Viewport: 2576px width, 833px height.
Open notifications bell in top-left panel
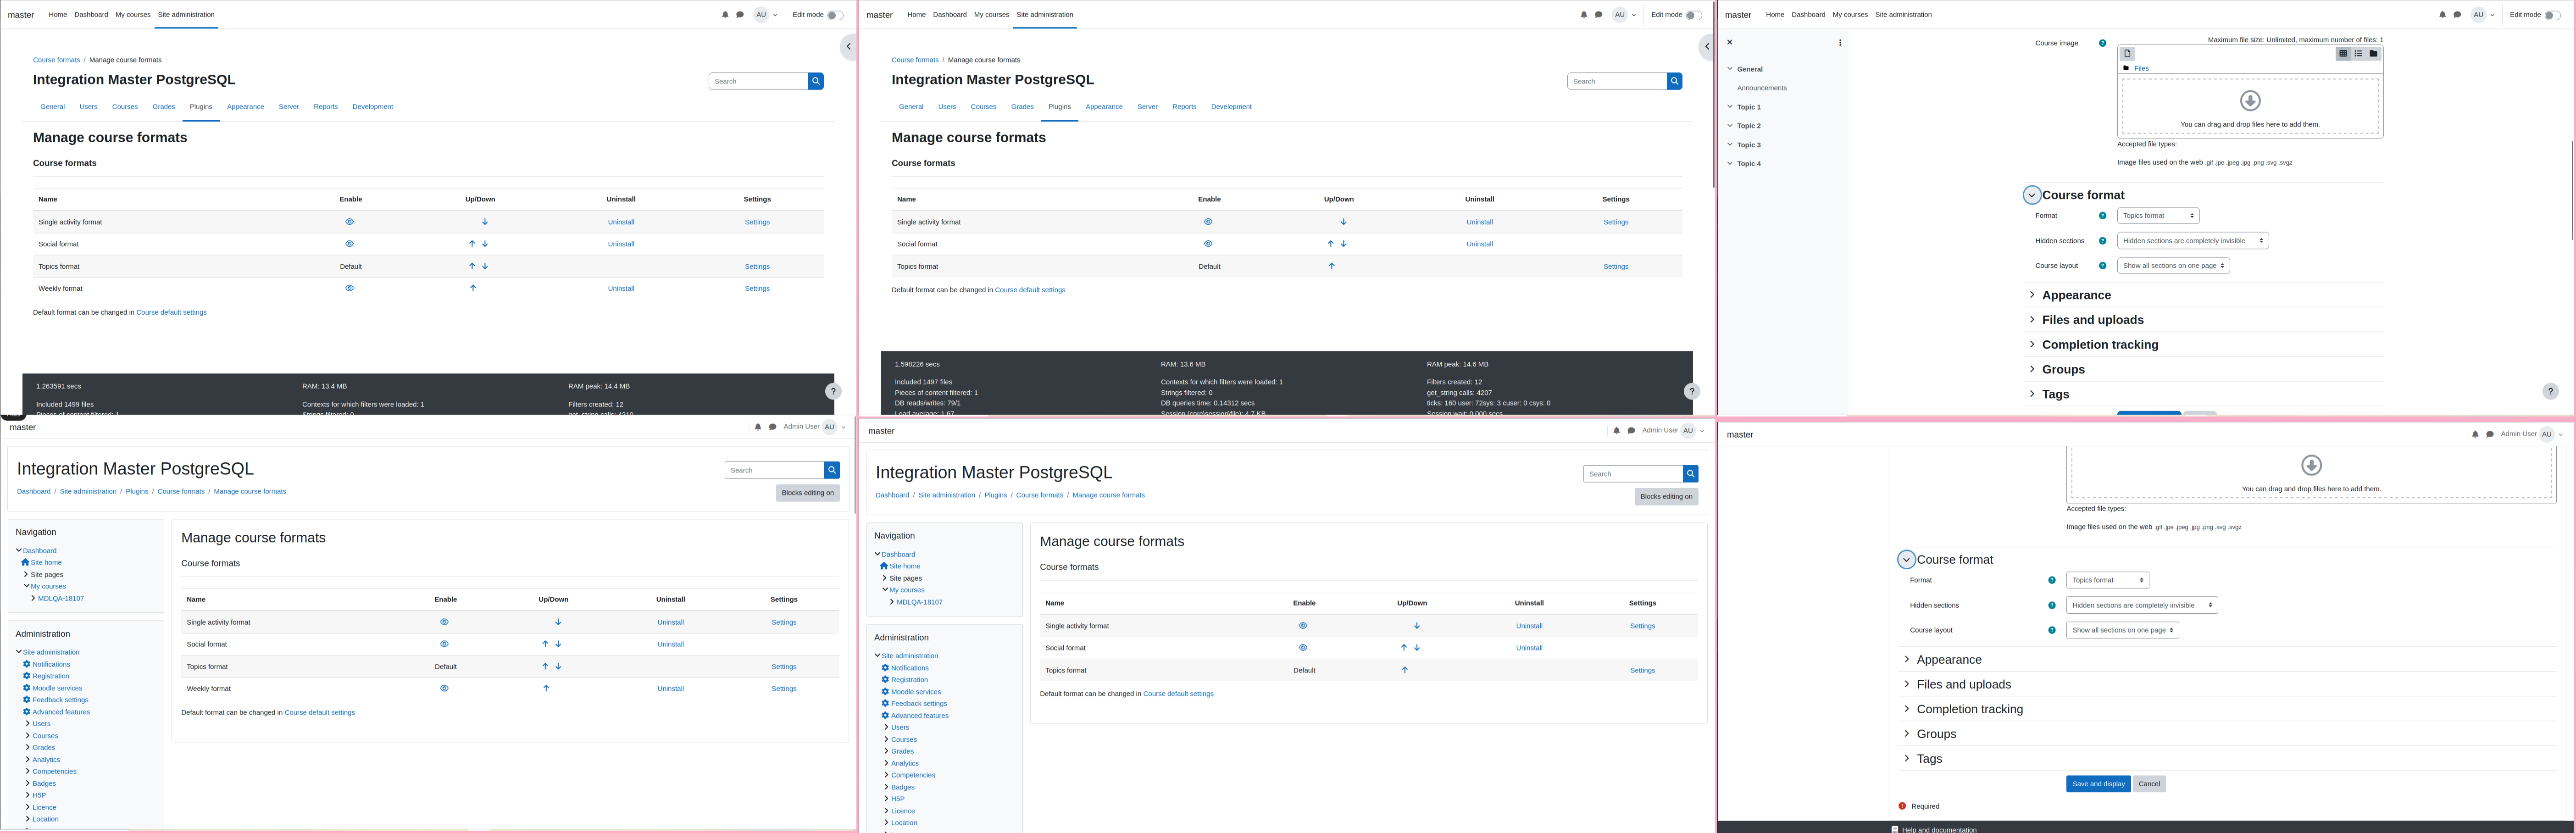[x=725, y=15]
